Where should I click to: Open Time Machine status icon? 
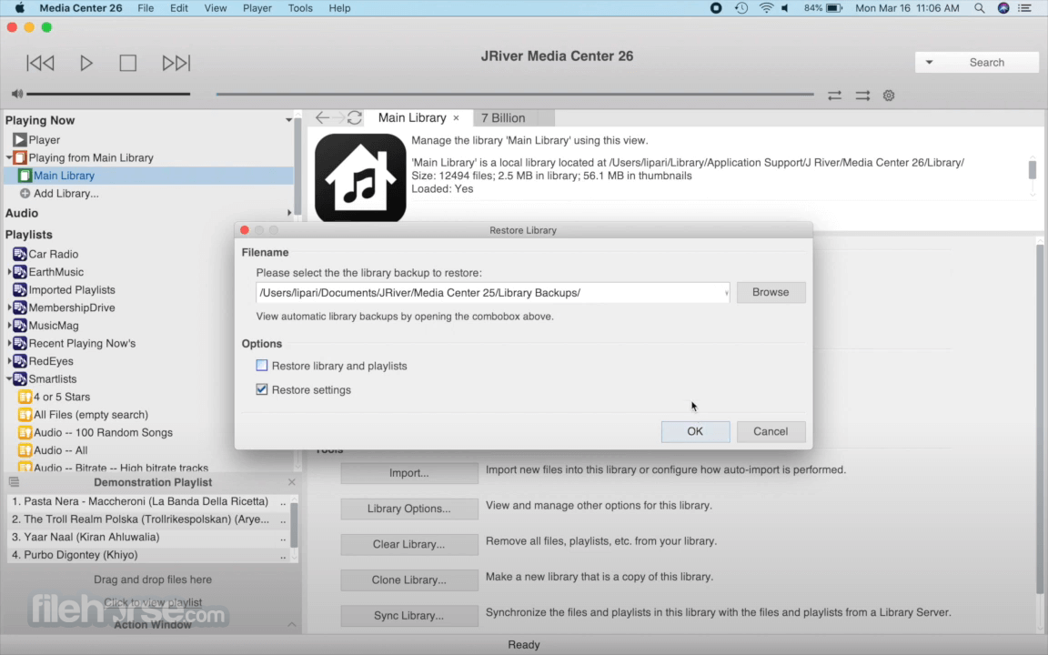pyautogui.click(x=741, y=8)
